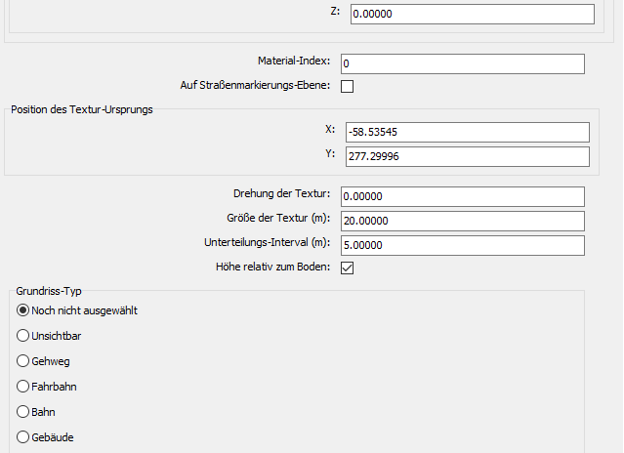
Task: Click the Drehung der Textur label
Action: tap(282, 195)
